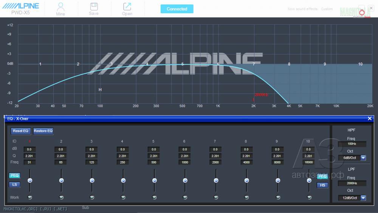Click Restore EQ button

43,131
